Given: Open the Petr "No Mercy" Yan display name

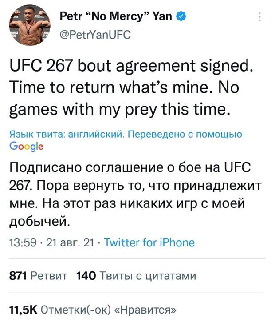Looking at the screenshot, I should [x=116, y=17].
